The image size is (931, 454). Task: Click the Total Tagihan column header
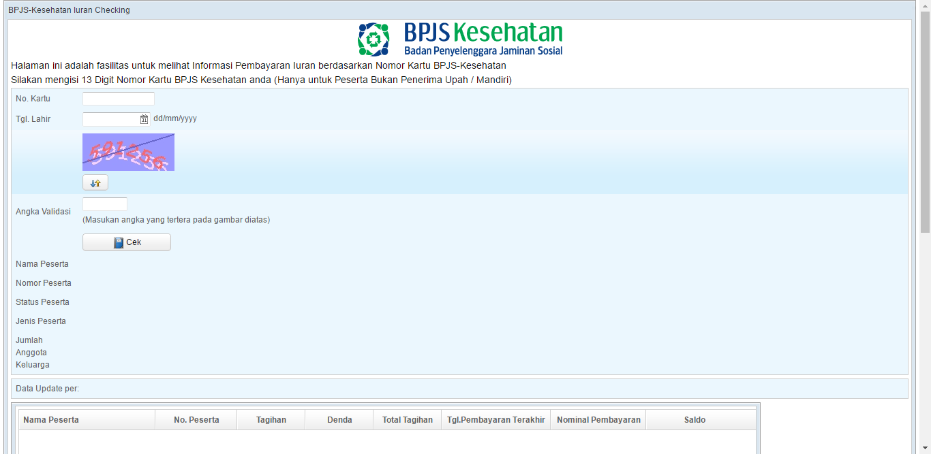point(408,420)
